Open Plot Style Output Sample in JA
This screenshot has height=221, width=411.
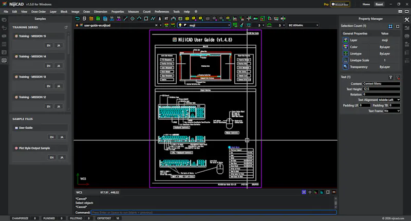pos(62,158)
